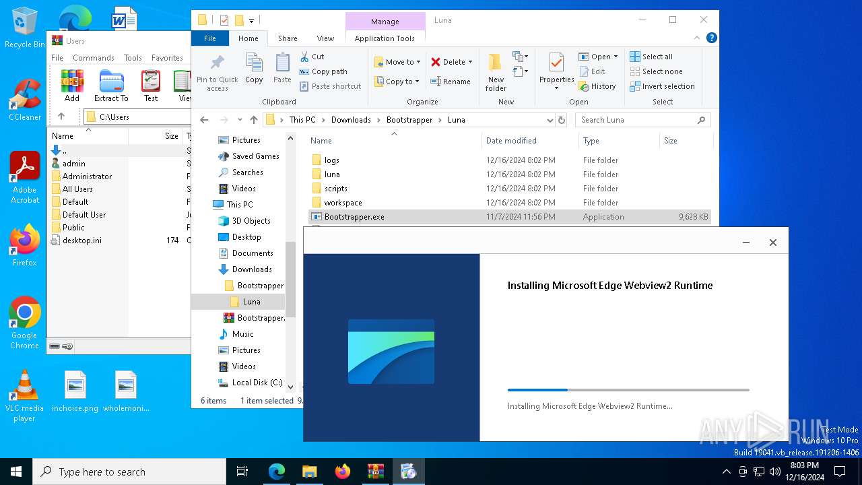Image resolution: width=862 pixels, height=485 pixels.
Task: Click the Cut scissors icon
Action: 304,57
